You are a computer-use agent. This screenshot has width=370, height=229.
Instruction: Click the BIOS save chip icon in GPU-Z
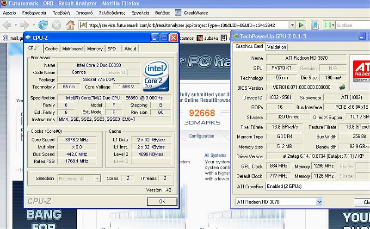pyautogui.click(x=342, y=87)
